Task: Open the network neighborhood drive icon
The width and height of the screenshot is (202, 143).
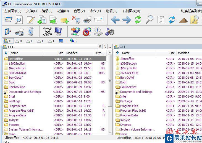Action: [x=73, y=41]
